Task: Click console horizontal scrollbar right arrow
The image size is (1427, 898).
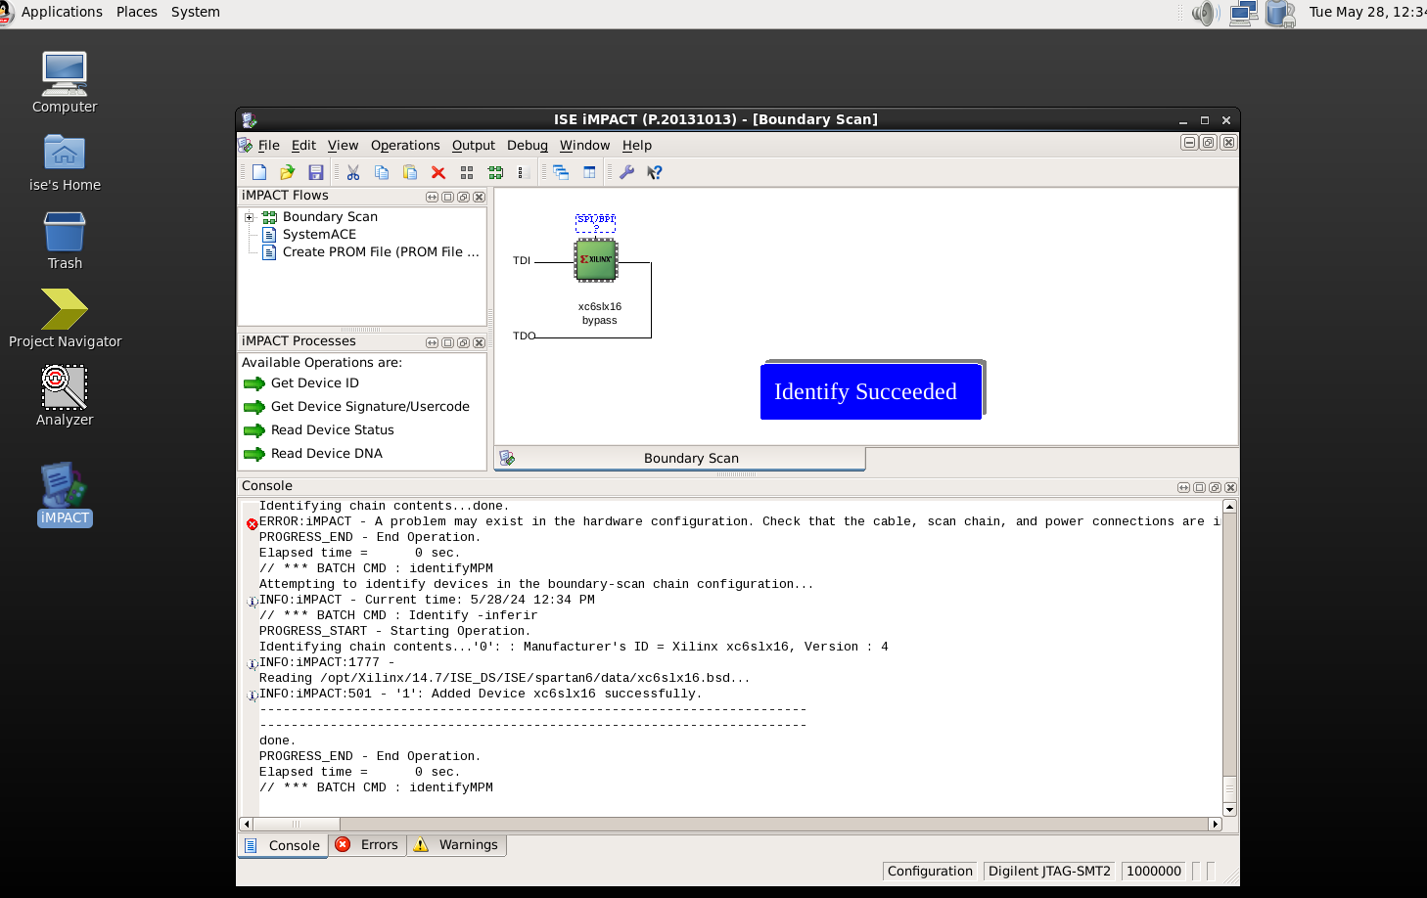Action: tap(1216, 825)
